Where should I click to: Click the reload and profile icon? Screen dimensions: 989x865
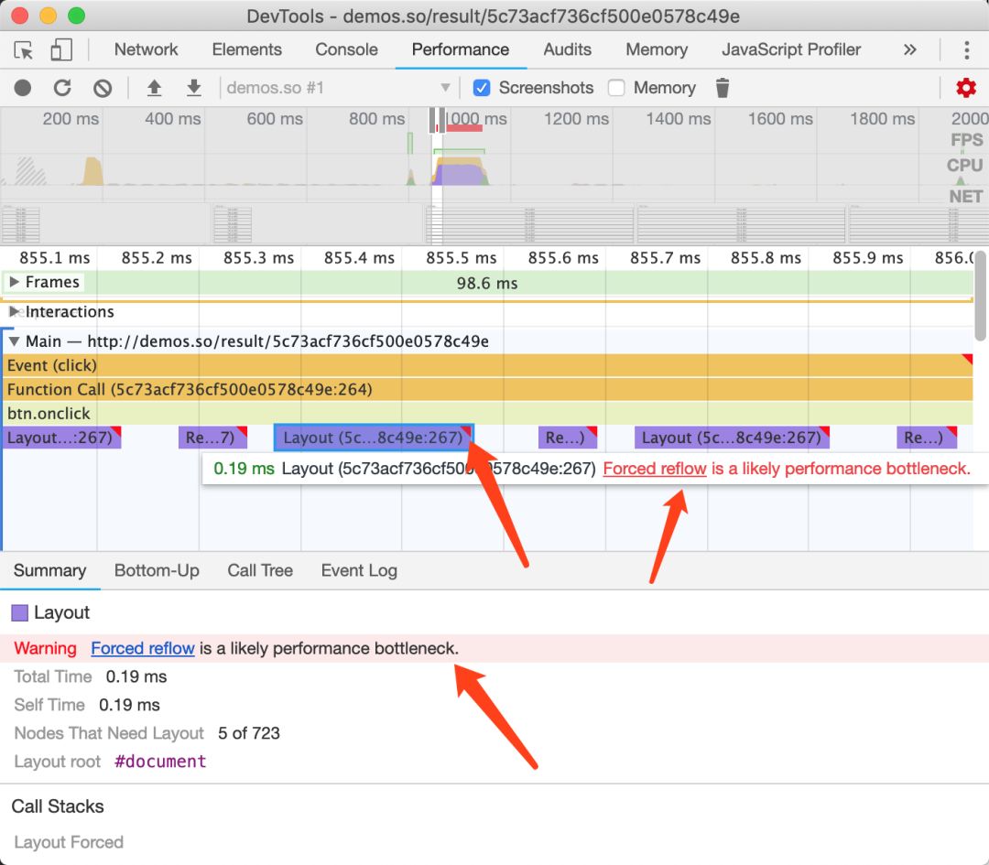(x=62, y=88)
